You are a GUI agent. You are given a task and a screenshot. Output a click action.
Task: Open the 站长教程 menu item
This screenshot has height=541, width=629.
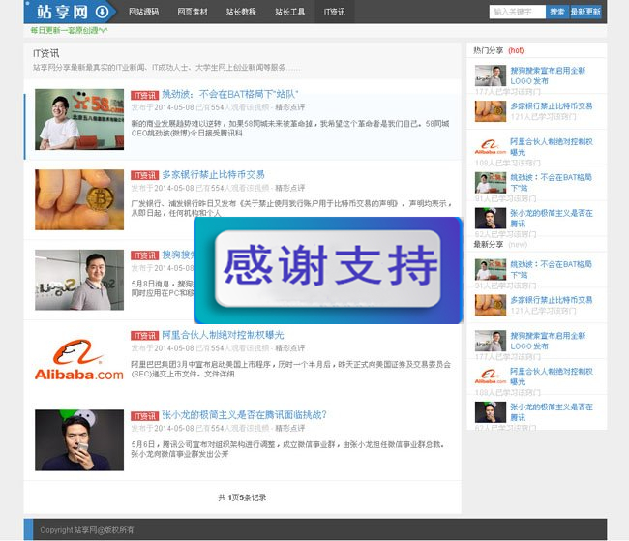coord(241,12)
